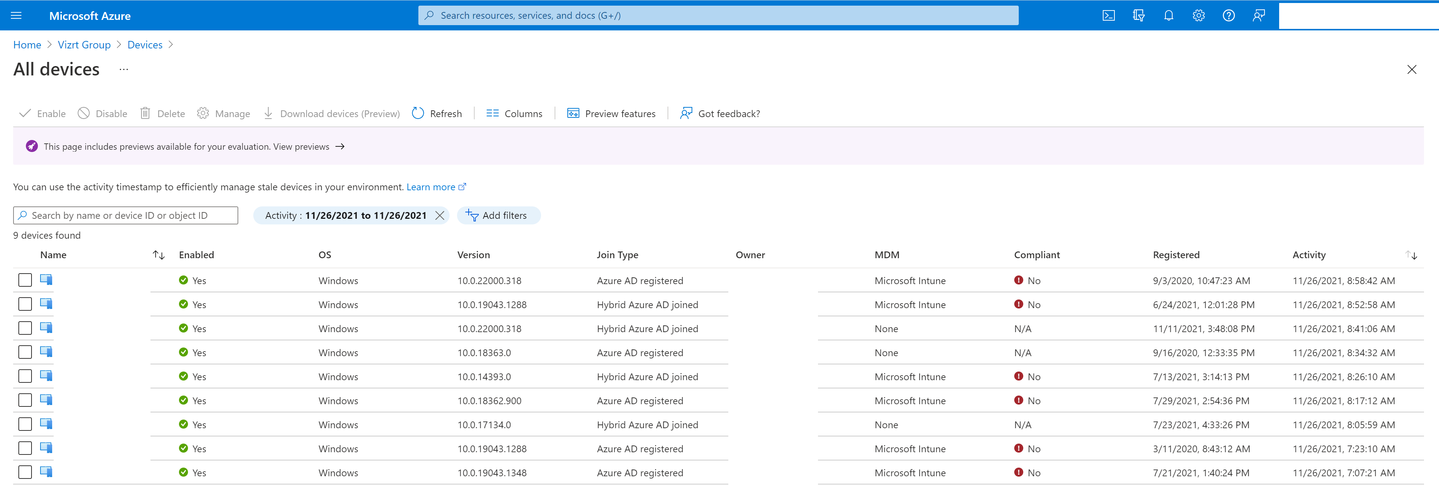Click device icon in row registered 3/11/2020
The height and width of the screenshot is (486, 1439).
[47, 448]
